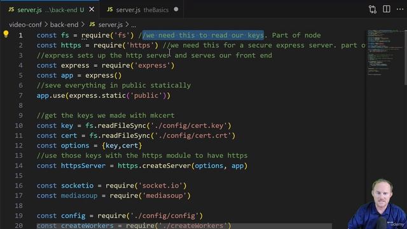The width and height of the screenshot is (407, 229).
Task: Click 'express' string on line 4
Action: [152, 66]
